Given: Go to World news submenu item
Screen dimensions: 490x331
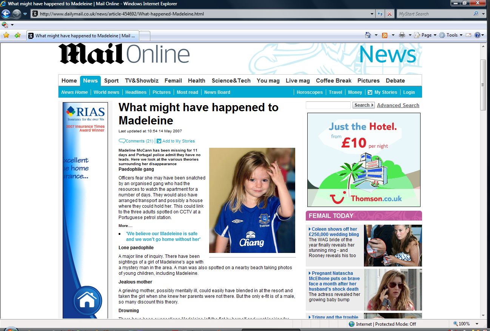Looking at the screenshot, I should 106,92.
